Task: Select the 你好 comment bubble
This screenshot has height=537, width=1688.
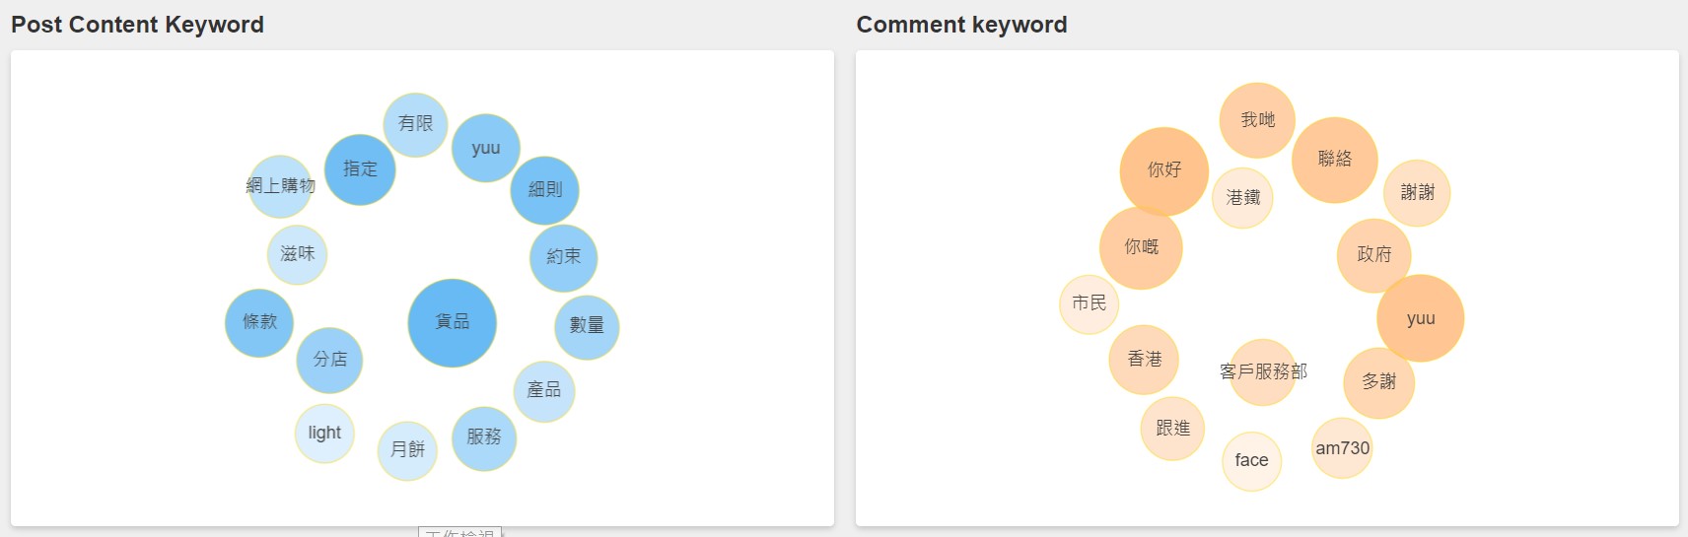Action: [x=1164, y=171]
